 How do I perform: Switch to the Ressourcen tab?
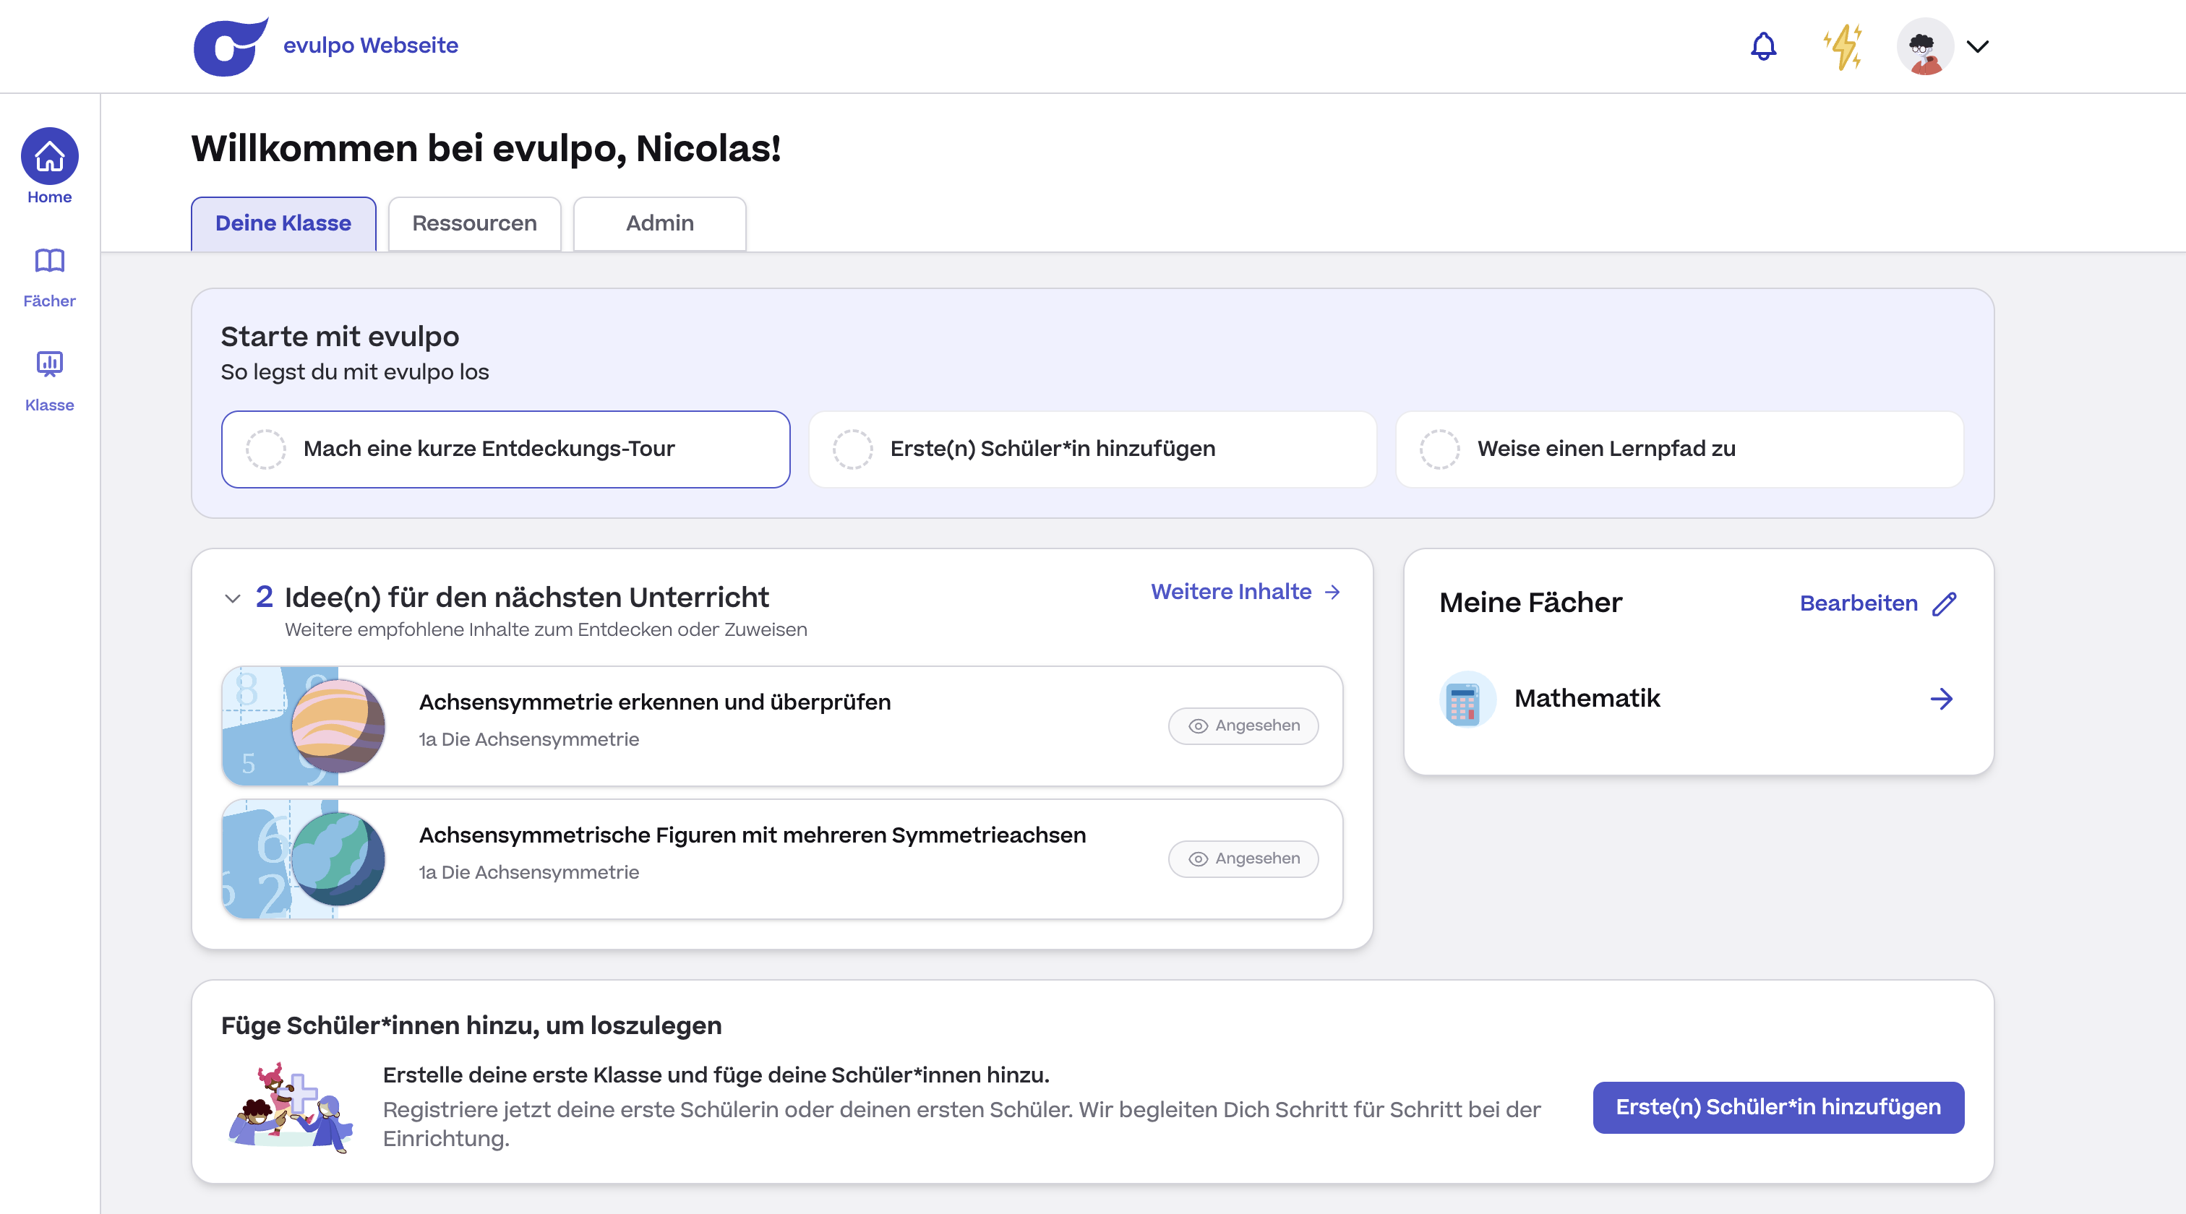pos(474,223)
